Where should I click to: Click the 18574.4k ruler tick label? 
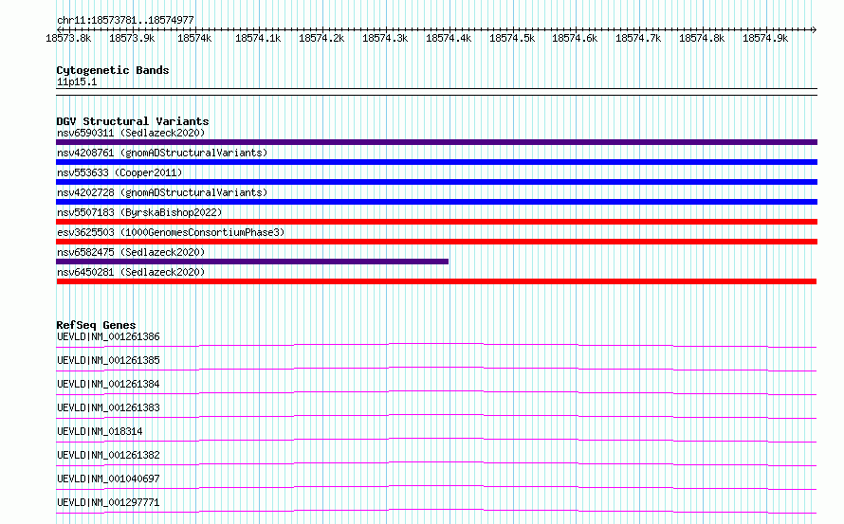pos(449,38)
